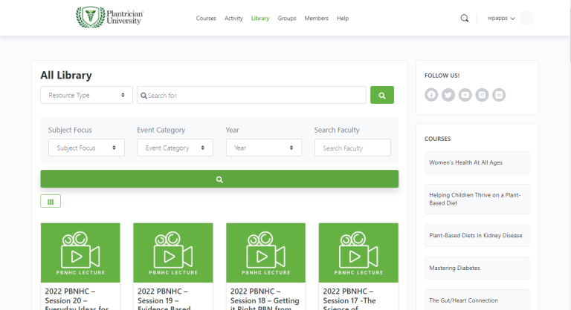Expand the Resource Type dropdown
This screenshot has height=310, width=571.
coord(86,95)
